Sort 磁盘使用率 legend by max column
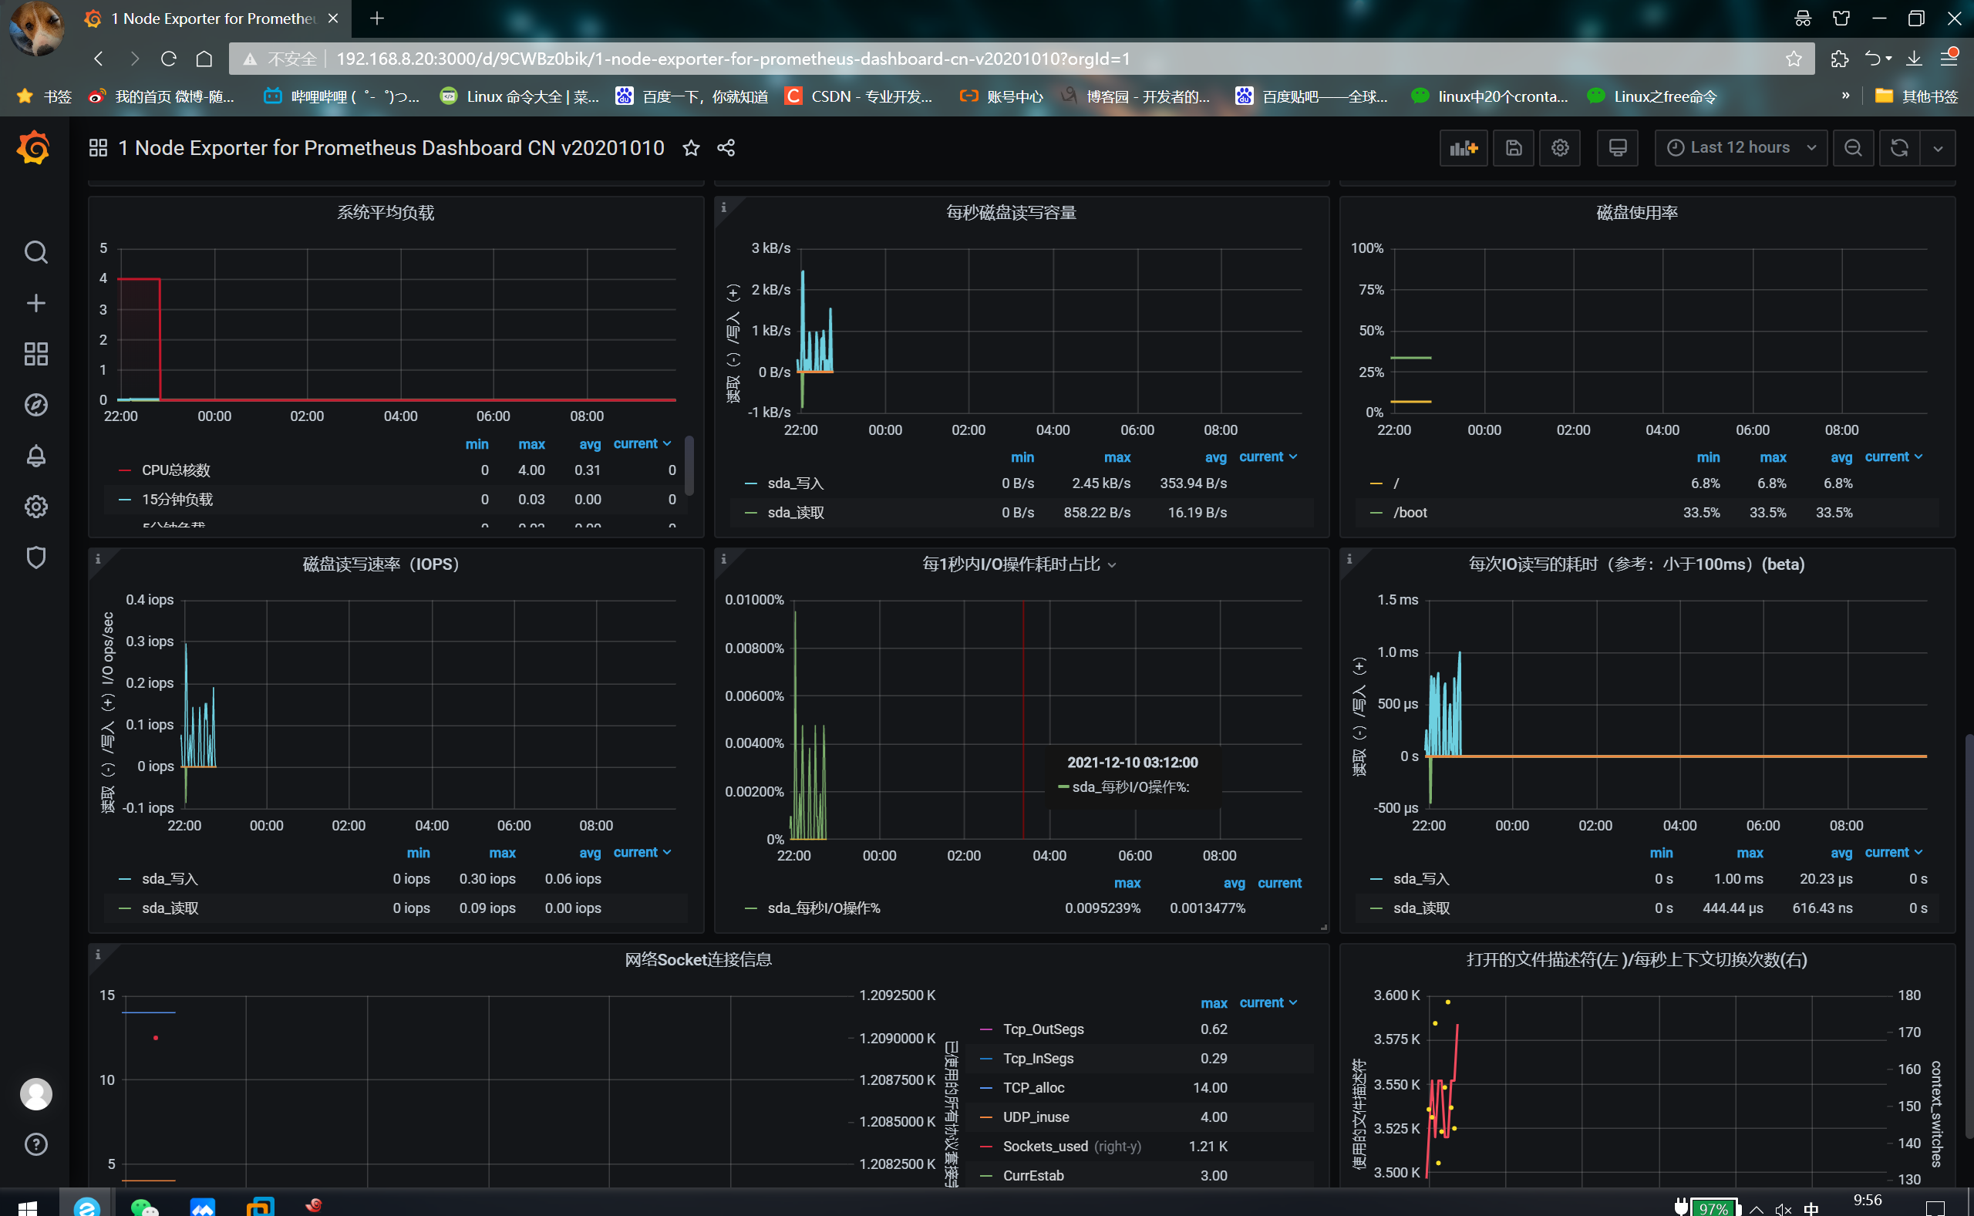This screenshot has width=1974, height=1216. [1772, 456]
